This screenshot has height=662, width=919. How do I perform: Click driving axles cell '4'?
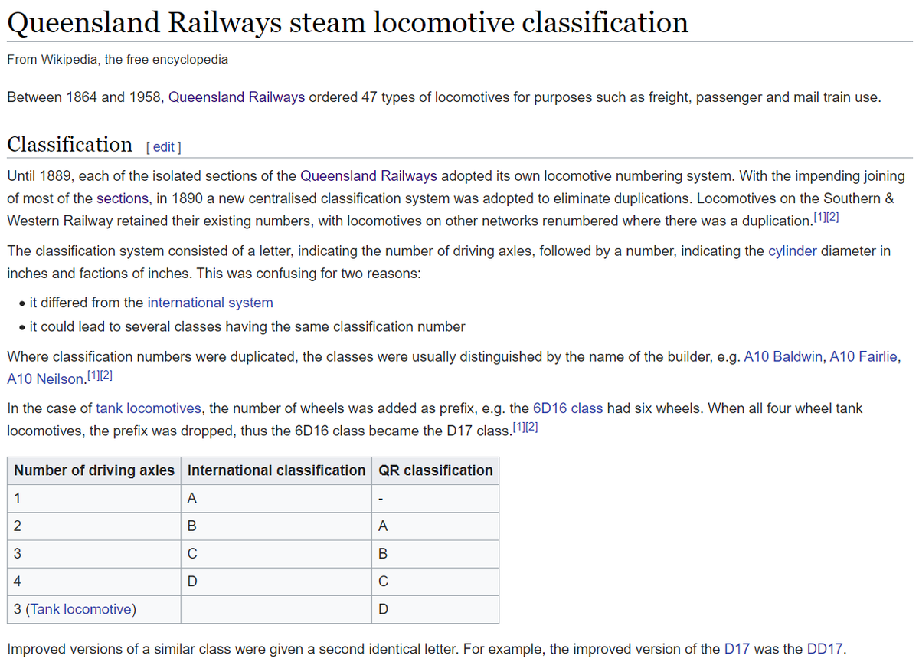(x=94, y=581)
